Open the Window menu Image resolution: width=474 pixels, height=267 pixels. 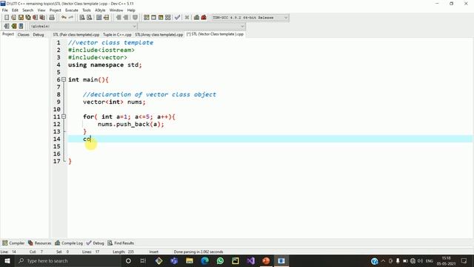(116, 10)
